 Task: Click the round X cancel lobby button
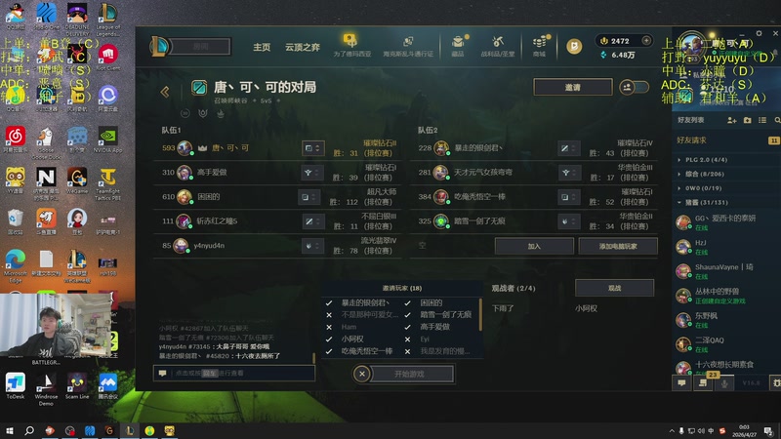(362, 374)
